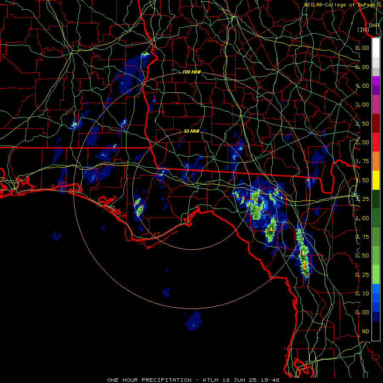Pick the light blue swatch near 0.10
Image resolution: width=383 pixels, height=383 pixels.
[376, 289]
